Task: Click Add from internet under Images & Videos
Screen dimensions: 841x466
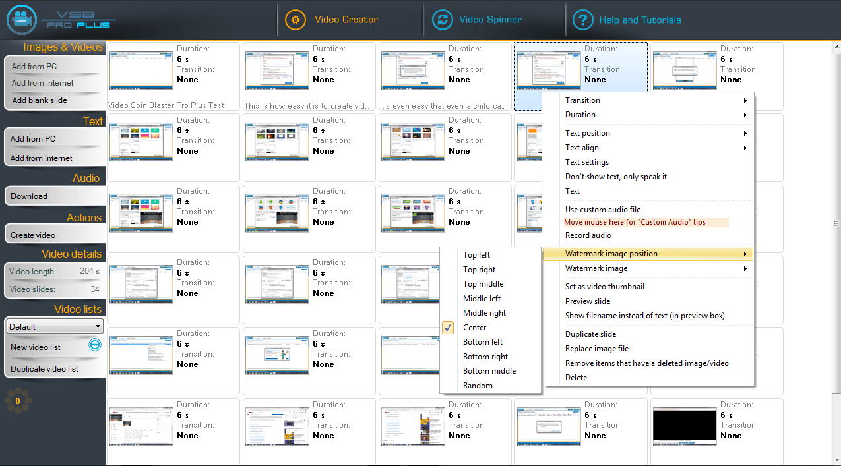Action: (x=54, y=83)
